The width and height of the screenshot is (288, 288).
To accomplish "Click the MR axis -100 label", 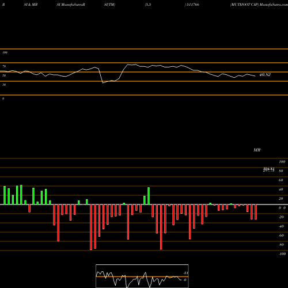I will tap(282, 254).
